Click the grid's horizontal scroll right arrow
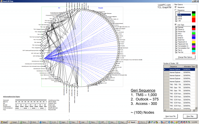Viewport: 199px width, 124px height. coord(194,110)
